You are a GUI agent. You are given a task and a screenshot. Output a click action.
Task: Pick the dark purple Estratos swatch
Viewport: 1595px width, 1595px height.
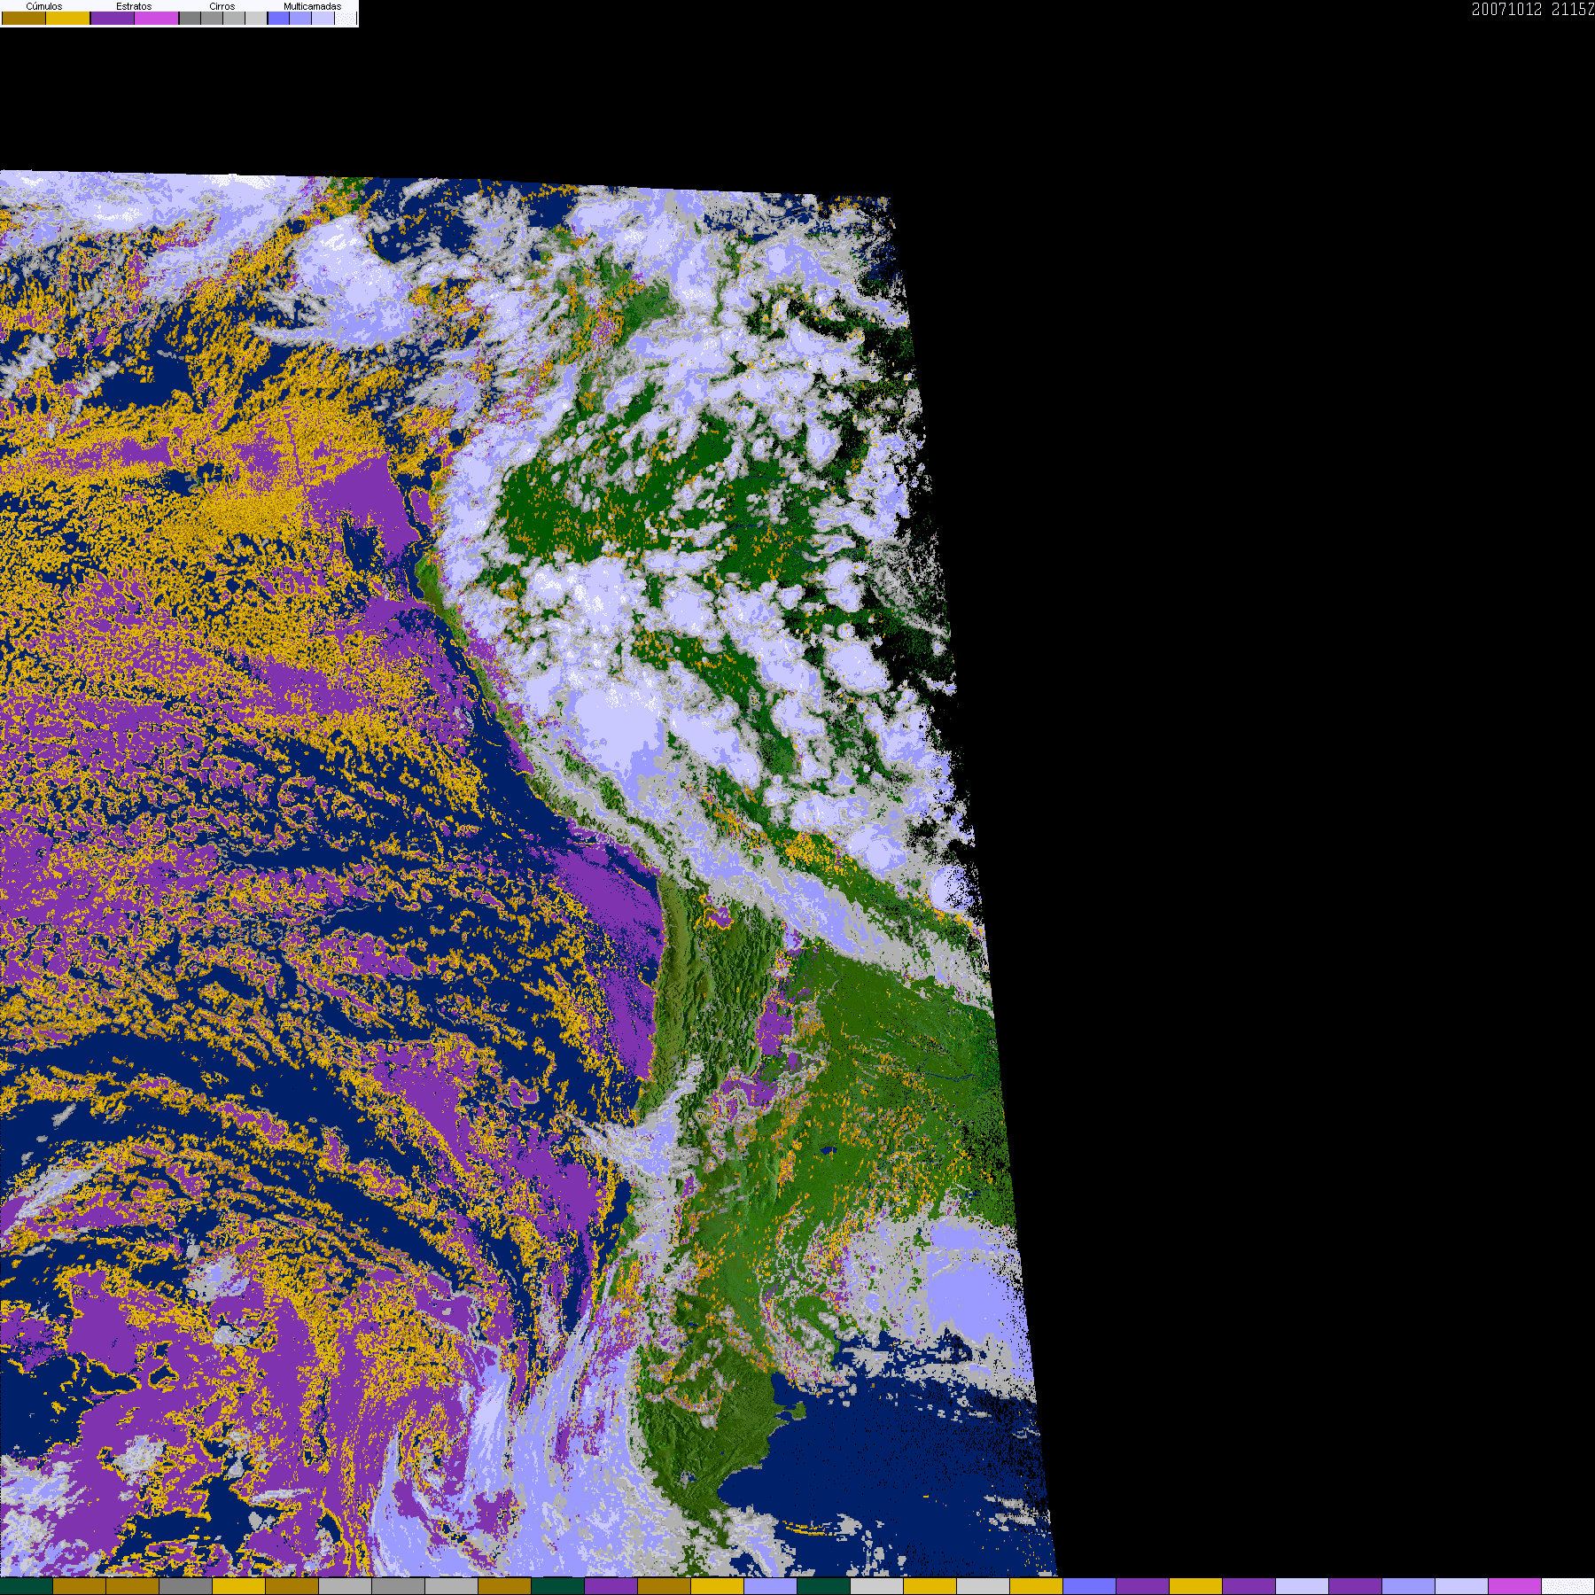[113, 18]
